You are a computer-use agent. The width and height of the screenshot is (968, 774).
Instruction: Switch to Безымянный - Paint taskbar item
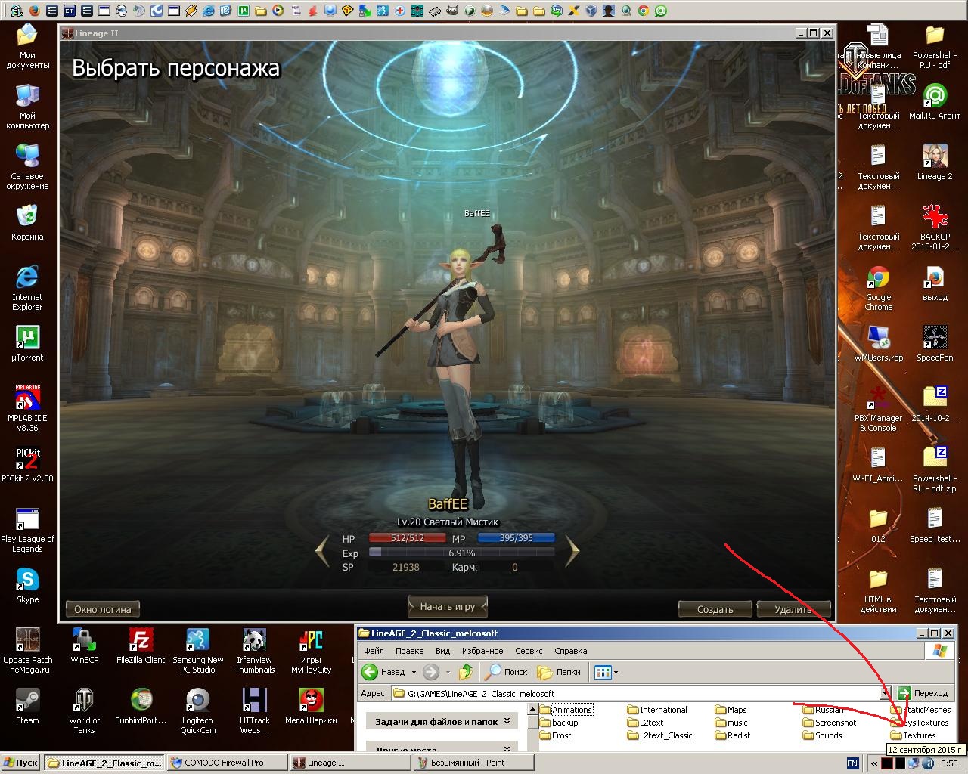[472, 763]
